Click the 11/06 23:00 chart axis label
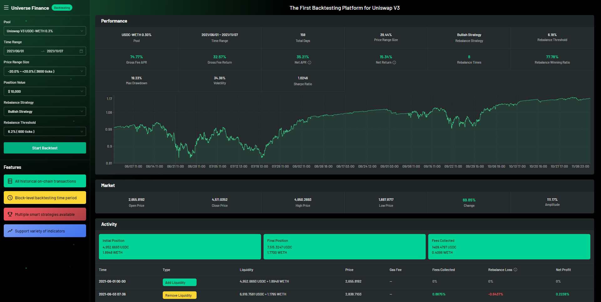 click(x=580, y=166)
